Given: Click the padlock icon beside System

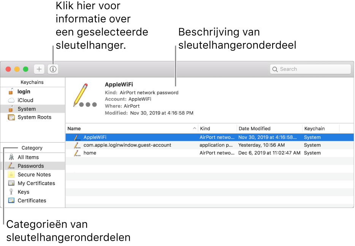Looking at the screenshot, I should [11, 109].
